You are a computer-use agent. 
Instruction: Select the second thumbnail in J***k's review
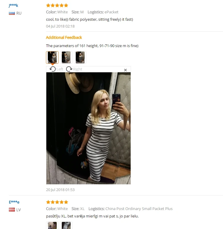coord(66,57)
